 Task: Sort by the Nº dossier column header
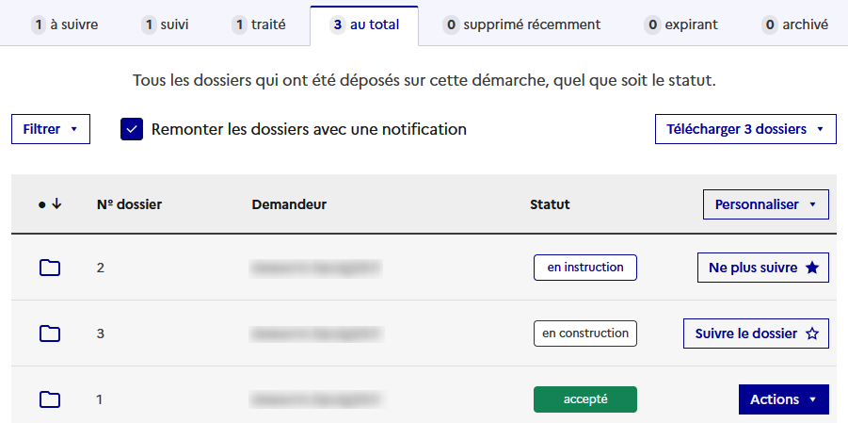tap(129, 204)
